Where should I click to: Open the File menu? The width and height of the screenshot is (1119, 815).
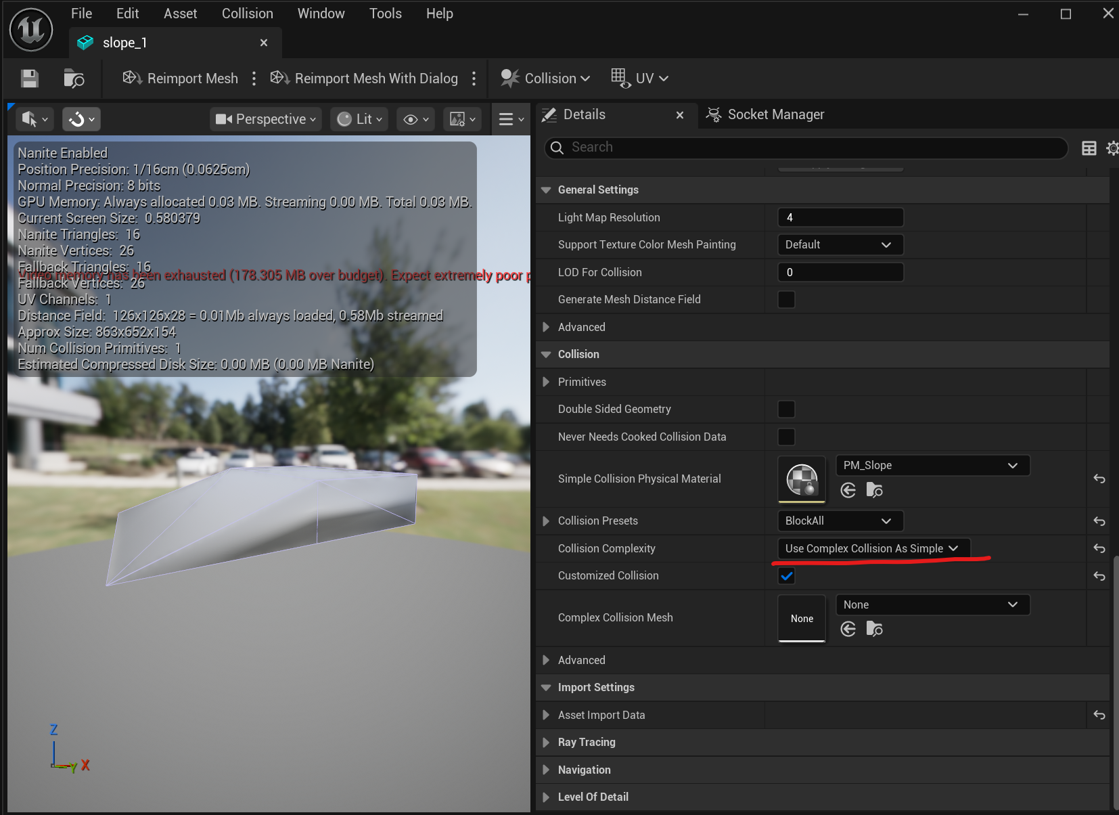81,14
